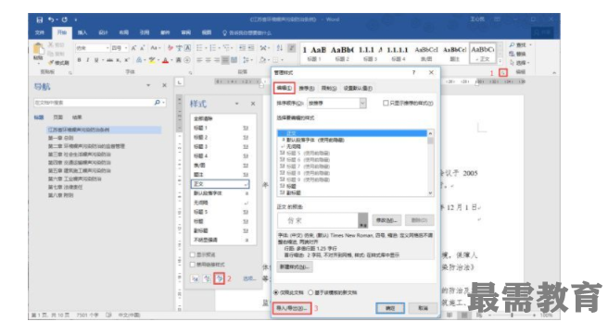The height and width of the screenshot is (334, 608).
Task: Click the Sort icon in paragraph group
Action: tap(280, 48)
